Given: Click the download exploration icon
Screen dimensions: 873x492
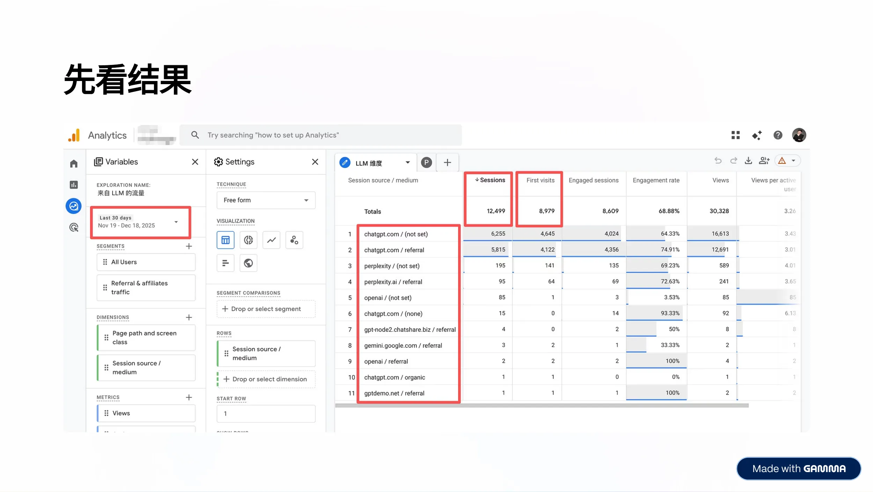Looking at the screenshot, I should (748, 161).
